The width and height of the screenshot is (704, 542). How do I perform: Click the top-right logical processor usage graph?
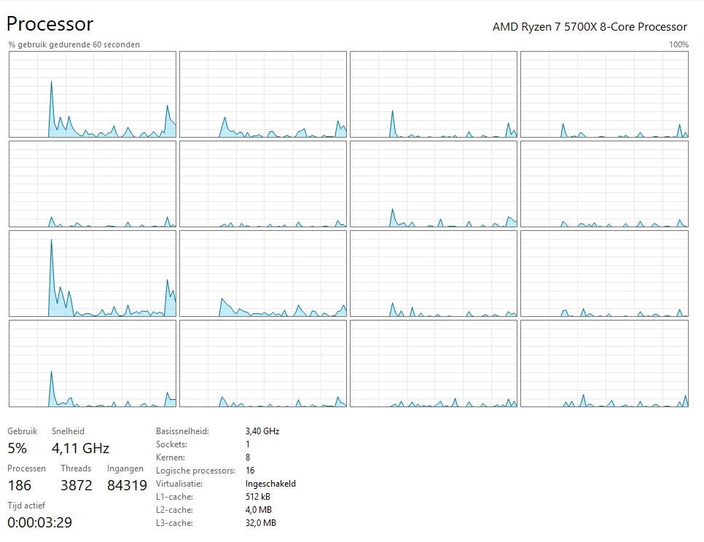[604, 94]
